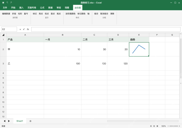Click inside the formula bar input
The image size is (182, 128).
point(106,29)
